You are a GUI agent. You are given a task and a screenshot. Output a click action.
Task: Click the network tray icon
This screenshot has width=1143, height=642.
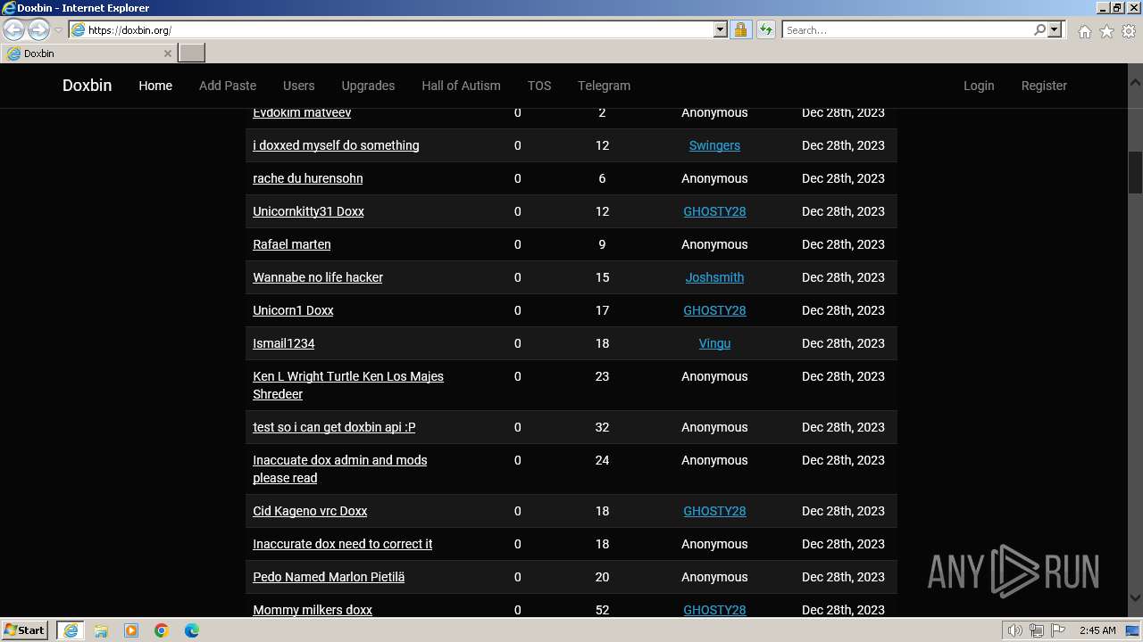[x=1037, y=630]
